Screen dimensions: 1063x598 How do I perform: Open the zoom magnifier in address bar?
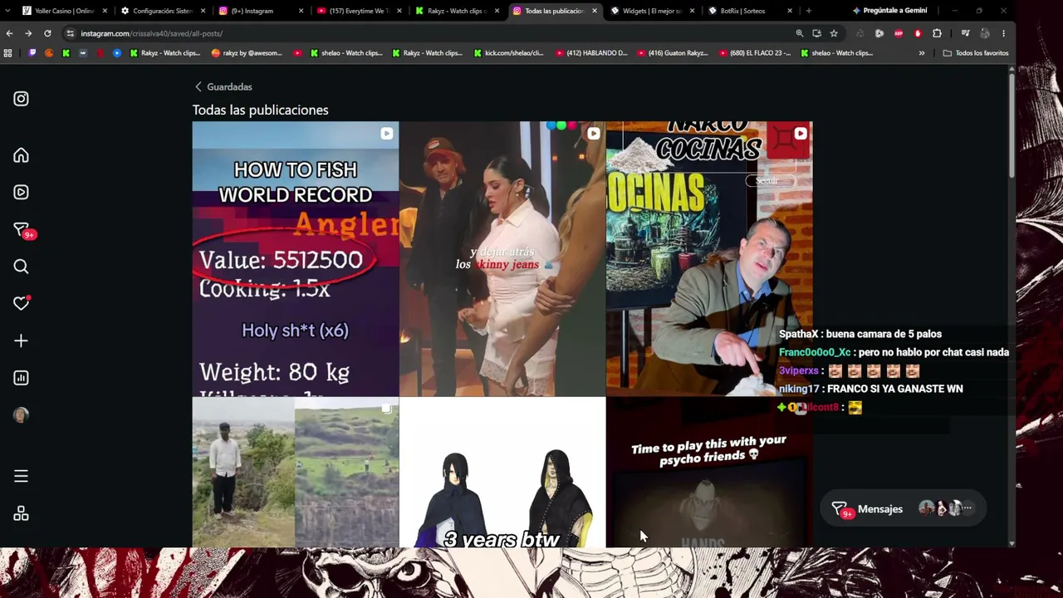tap(800, 33)
